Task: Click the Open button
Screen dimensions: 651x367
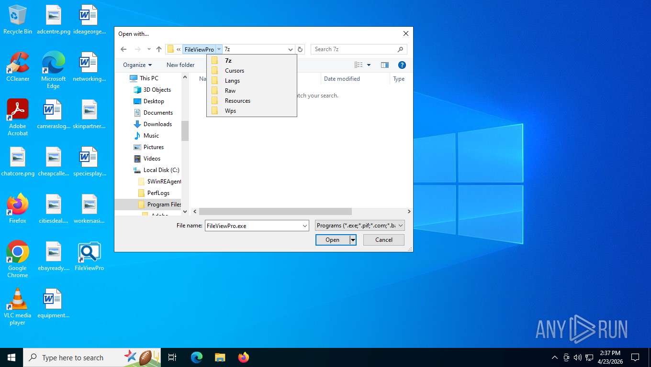Action: point(333,240)
